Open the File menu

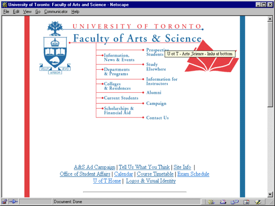[x=6, y=12]
